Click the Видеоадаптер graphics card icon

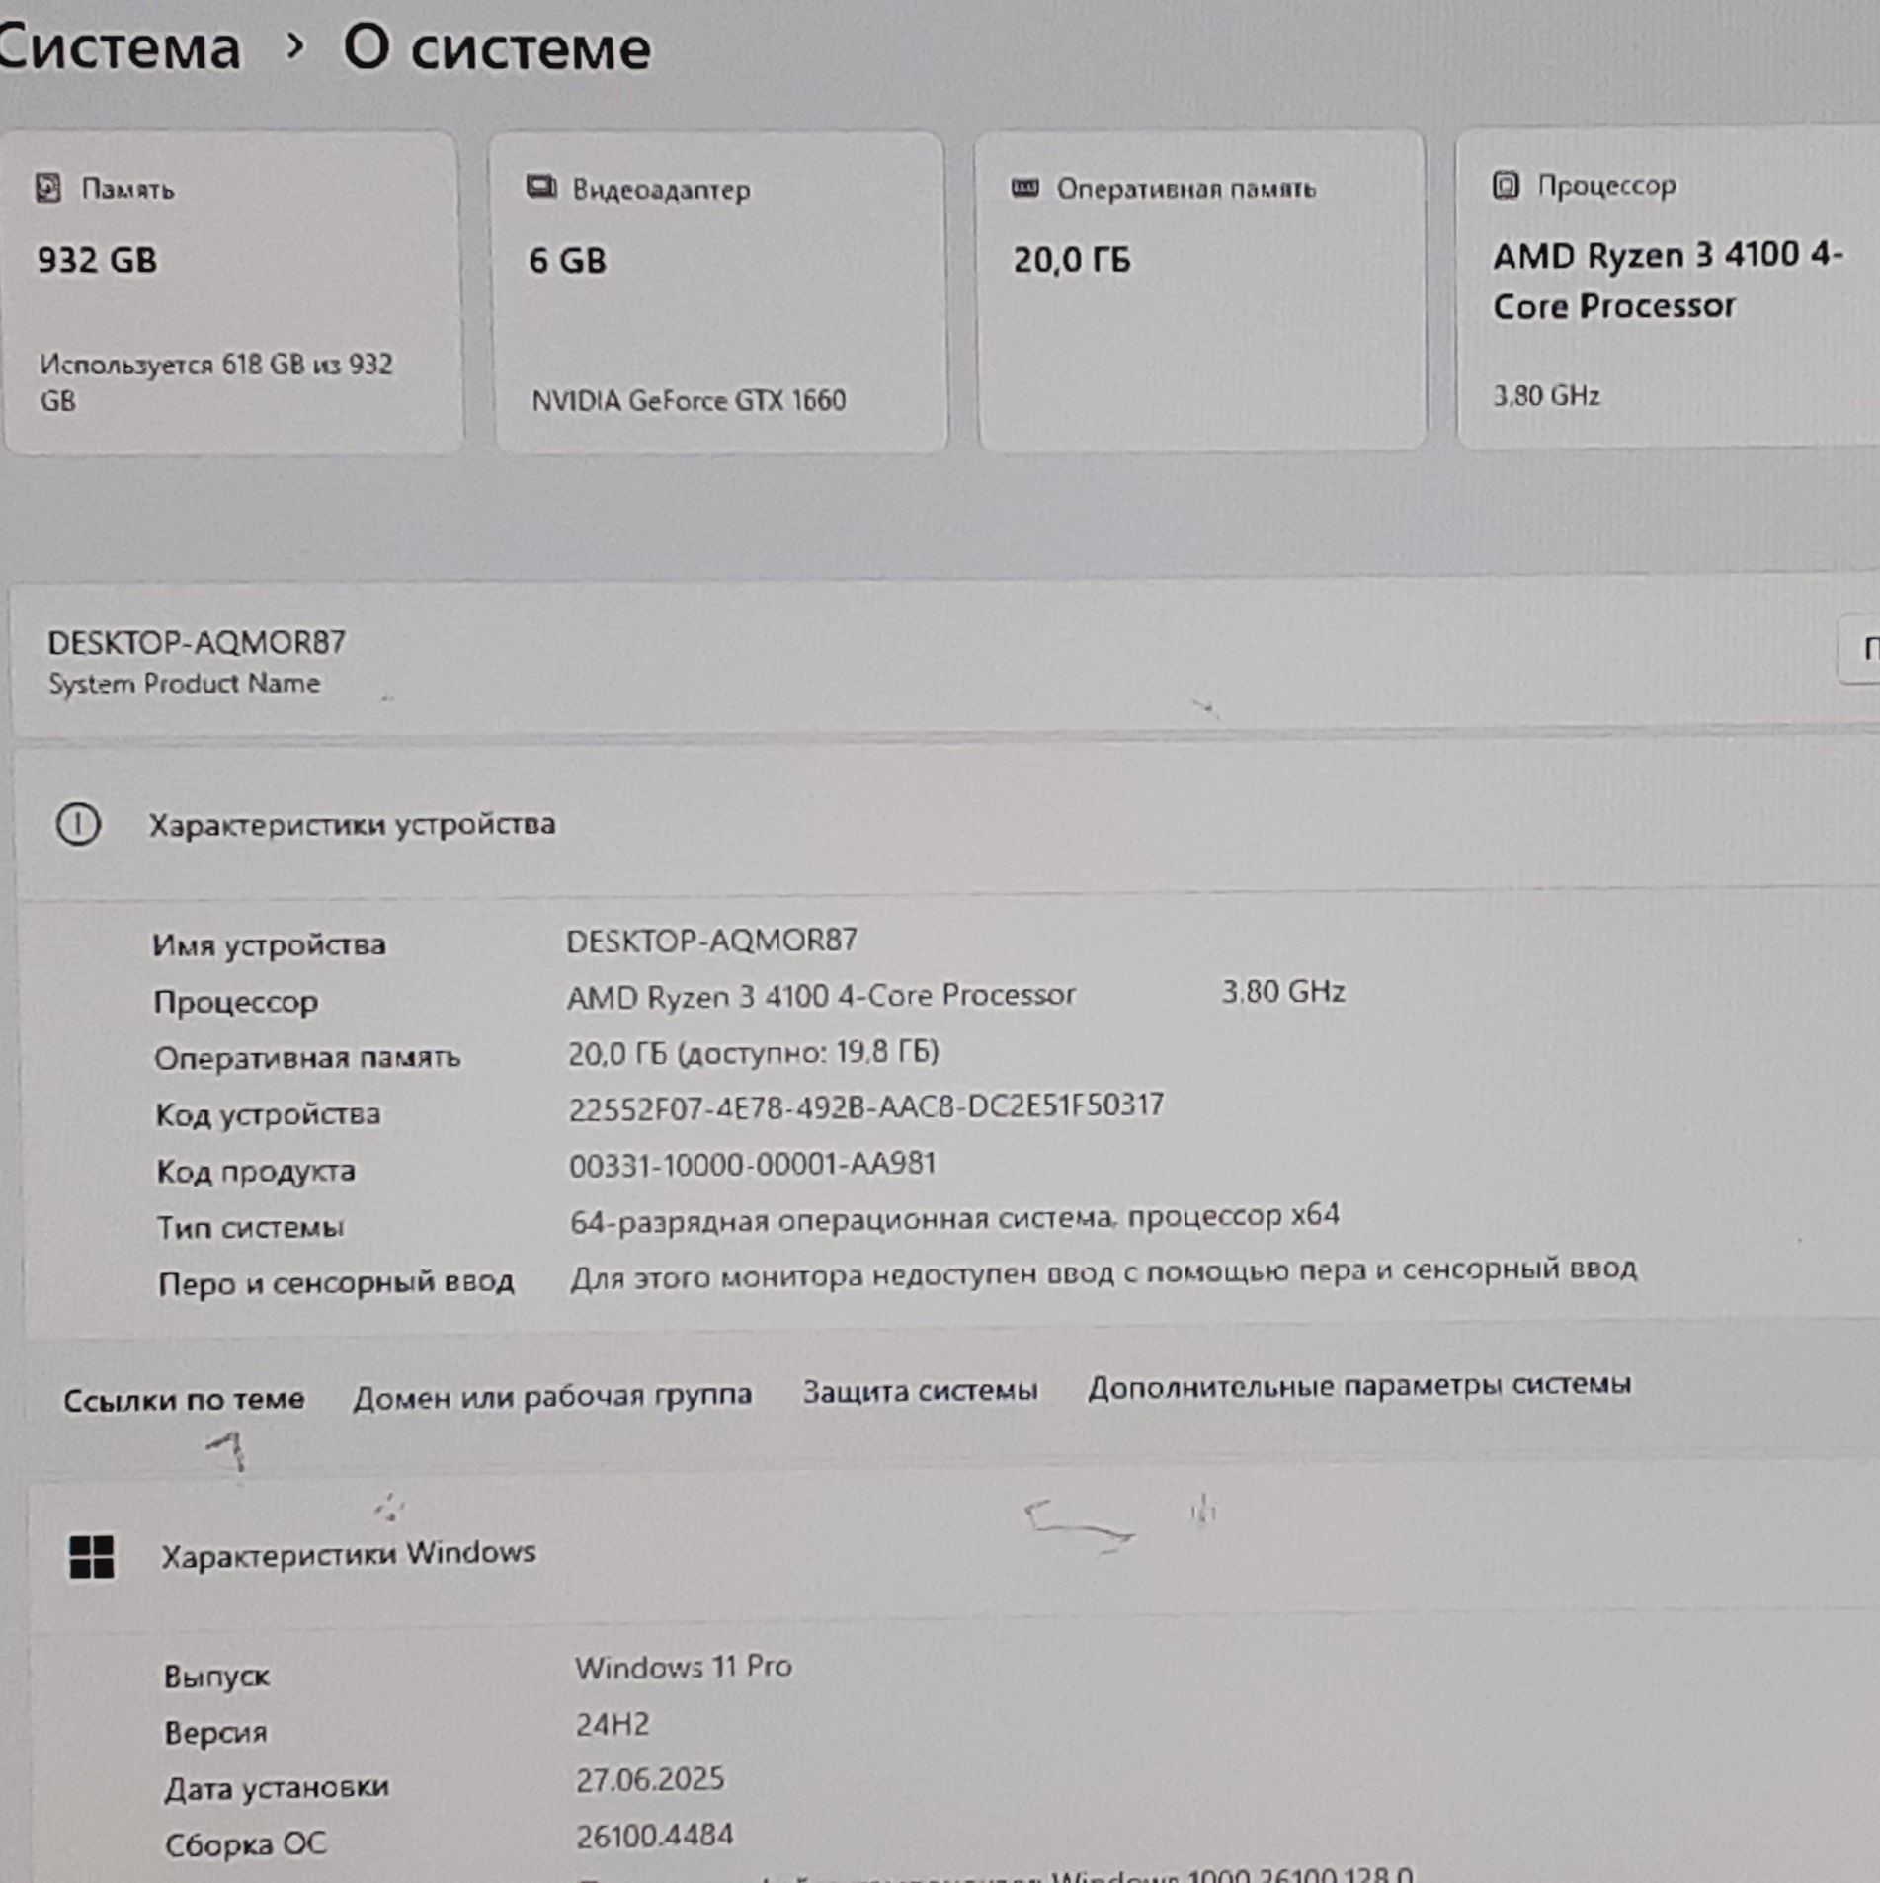[540, 187]
